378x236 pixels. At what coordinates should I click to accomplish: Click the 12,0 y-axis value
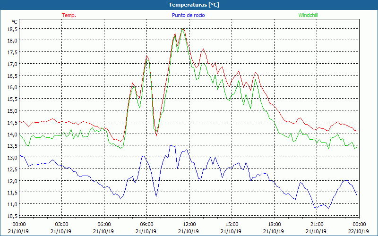tap(13, 181)
